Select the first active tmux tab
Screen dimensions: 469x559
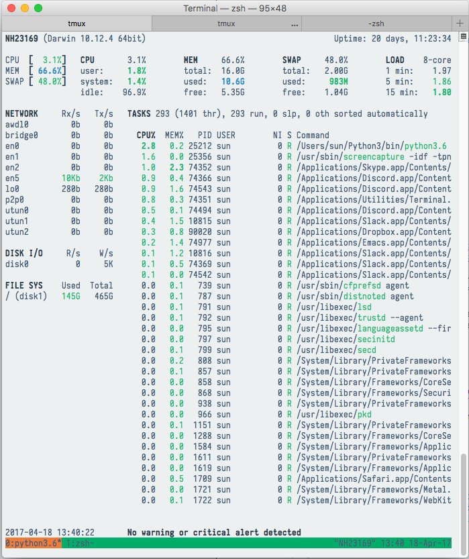tap(76, 23)
